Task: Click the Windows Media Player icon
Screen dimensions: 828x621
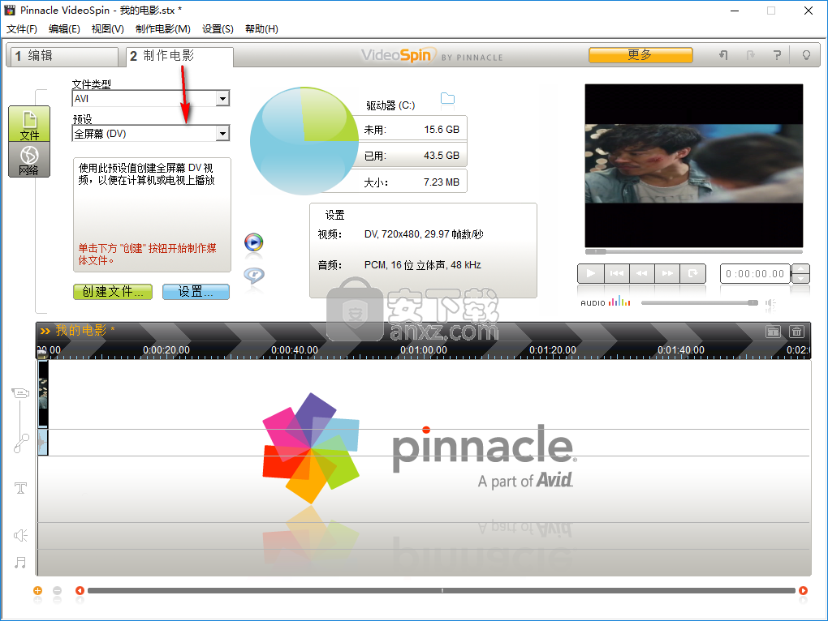Action: pos(254,242)
